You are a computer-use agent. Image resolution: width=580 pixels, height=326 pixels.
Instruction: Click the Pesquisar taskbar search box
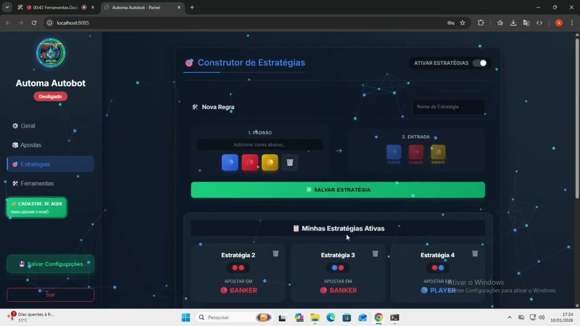point(235,317)
